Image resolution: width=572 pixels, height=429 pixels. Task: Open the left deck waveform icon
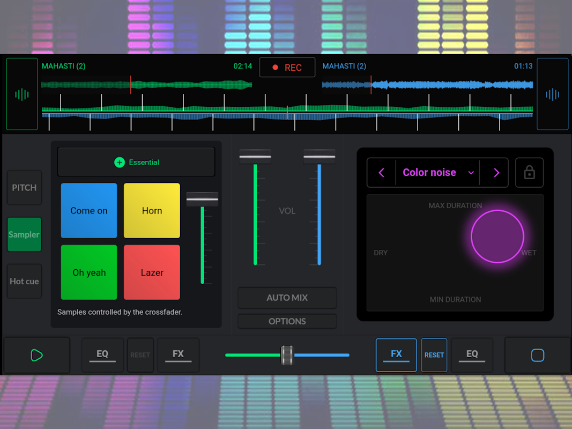(x=22, y=94)
